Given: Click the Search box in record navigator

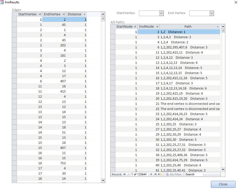Looking at the screenshot, I should point(194,174).
